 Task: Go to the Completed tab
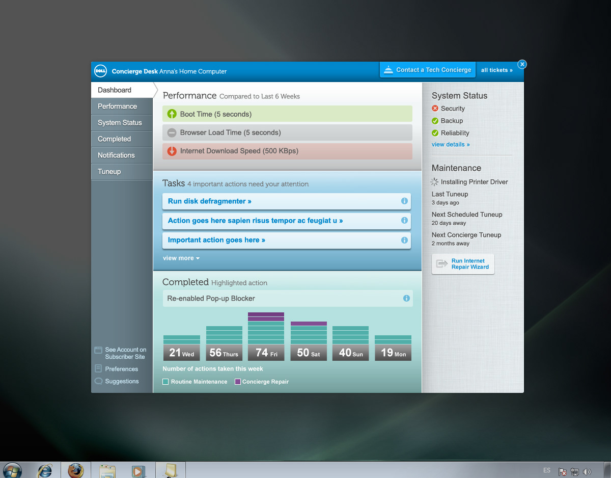tap(122, 139)
